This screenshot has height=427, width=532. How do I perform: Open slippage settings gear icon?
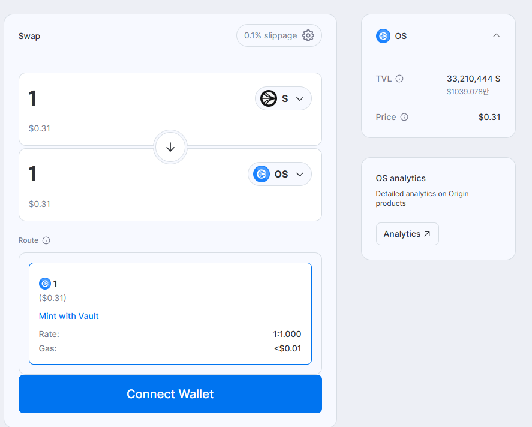click(x=308, y=35)
